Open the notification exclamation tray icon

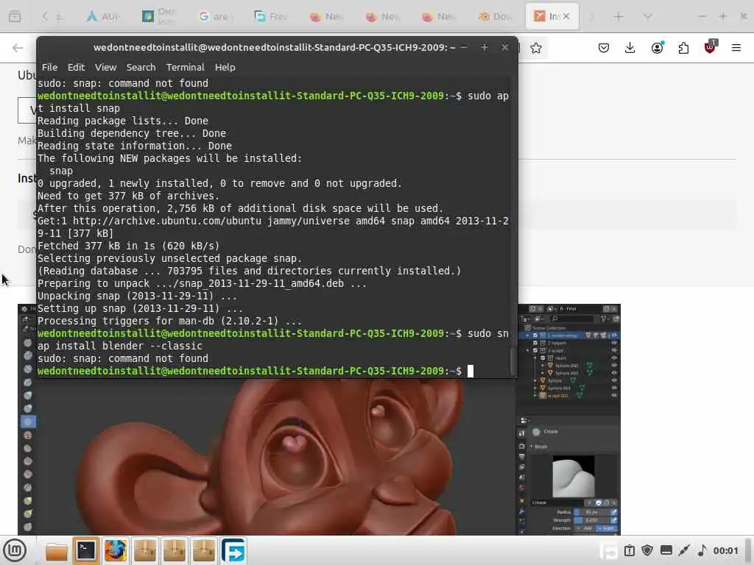[x=630, y=550]
